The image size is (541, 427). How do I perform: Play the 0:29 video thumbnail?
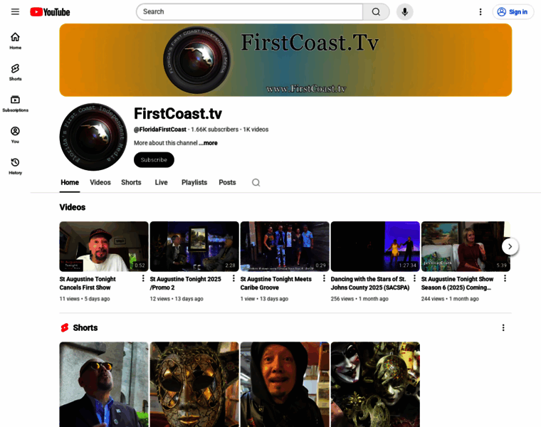point(285,246)
